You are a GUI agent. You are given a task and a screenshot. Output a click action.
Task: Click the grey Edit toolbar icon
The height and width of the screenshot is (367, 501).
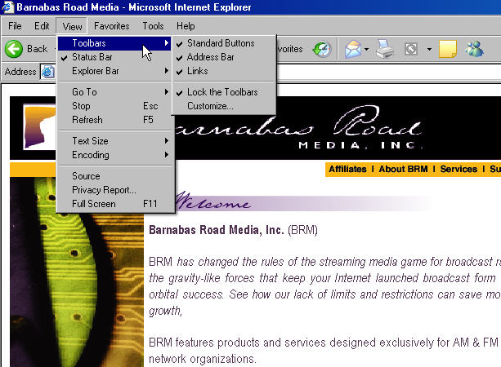[411, 49]
